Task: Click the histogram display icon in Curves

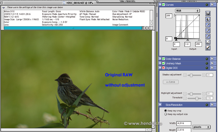Action: 208,13
